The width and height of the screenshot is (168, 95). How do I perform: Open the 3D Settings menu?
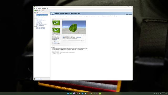tap(44, 8)
